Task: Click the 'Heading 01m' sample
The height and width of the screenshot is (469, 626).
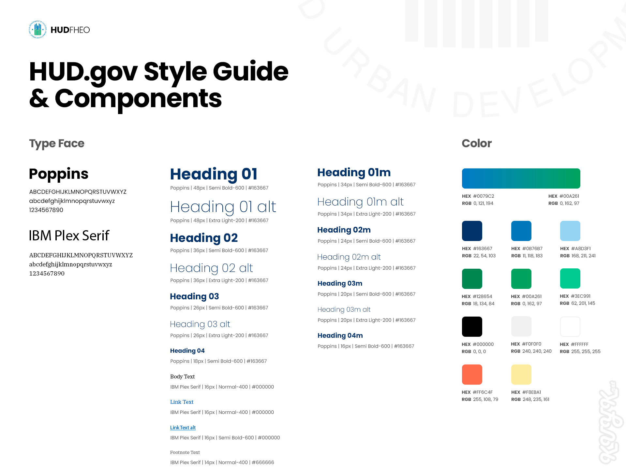Action: tap(354, 172)
